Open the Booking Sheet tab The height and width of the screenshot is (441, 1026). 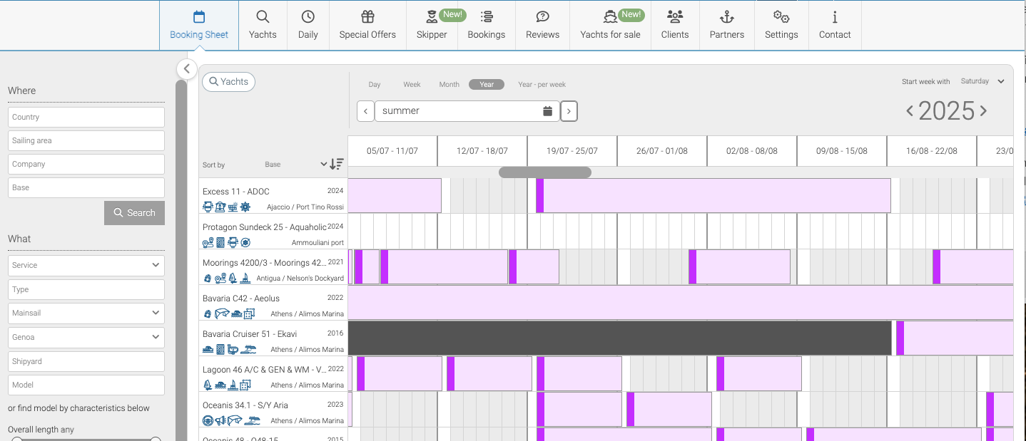tap(199, 25)
